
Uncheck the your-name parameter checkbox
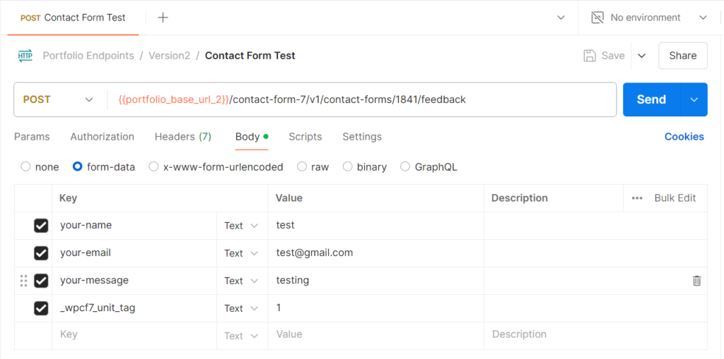[41, 226]
